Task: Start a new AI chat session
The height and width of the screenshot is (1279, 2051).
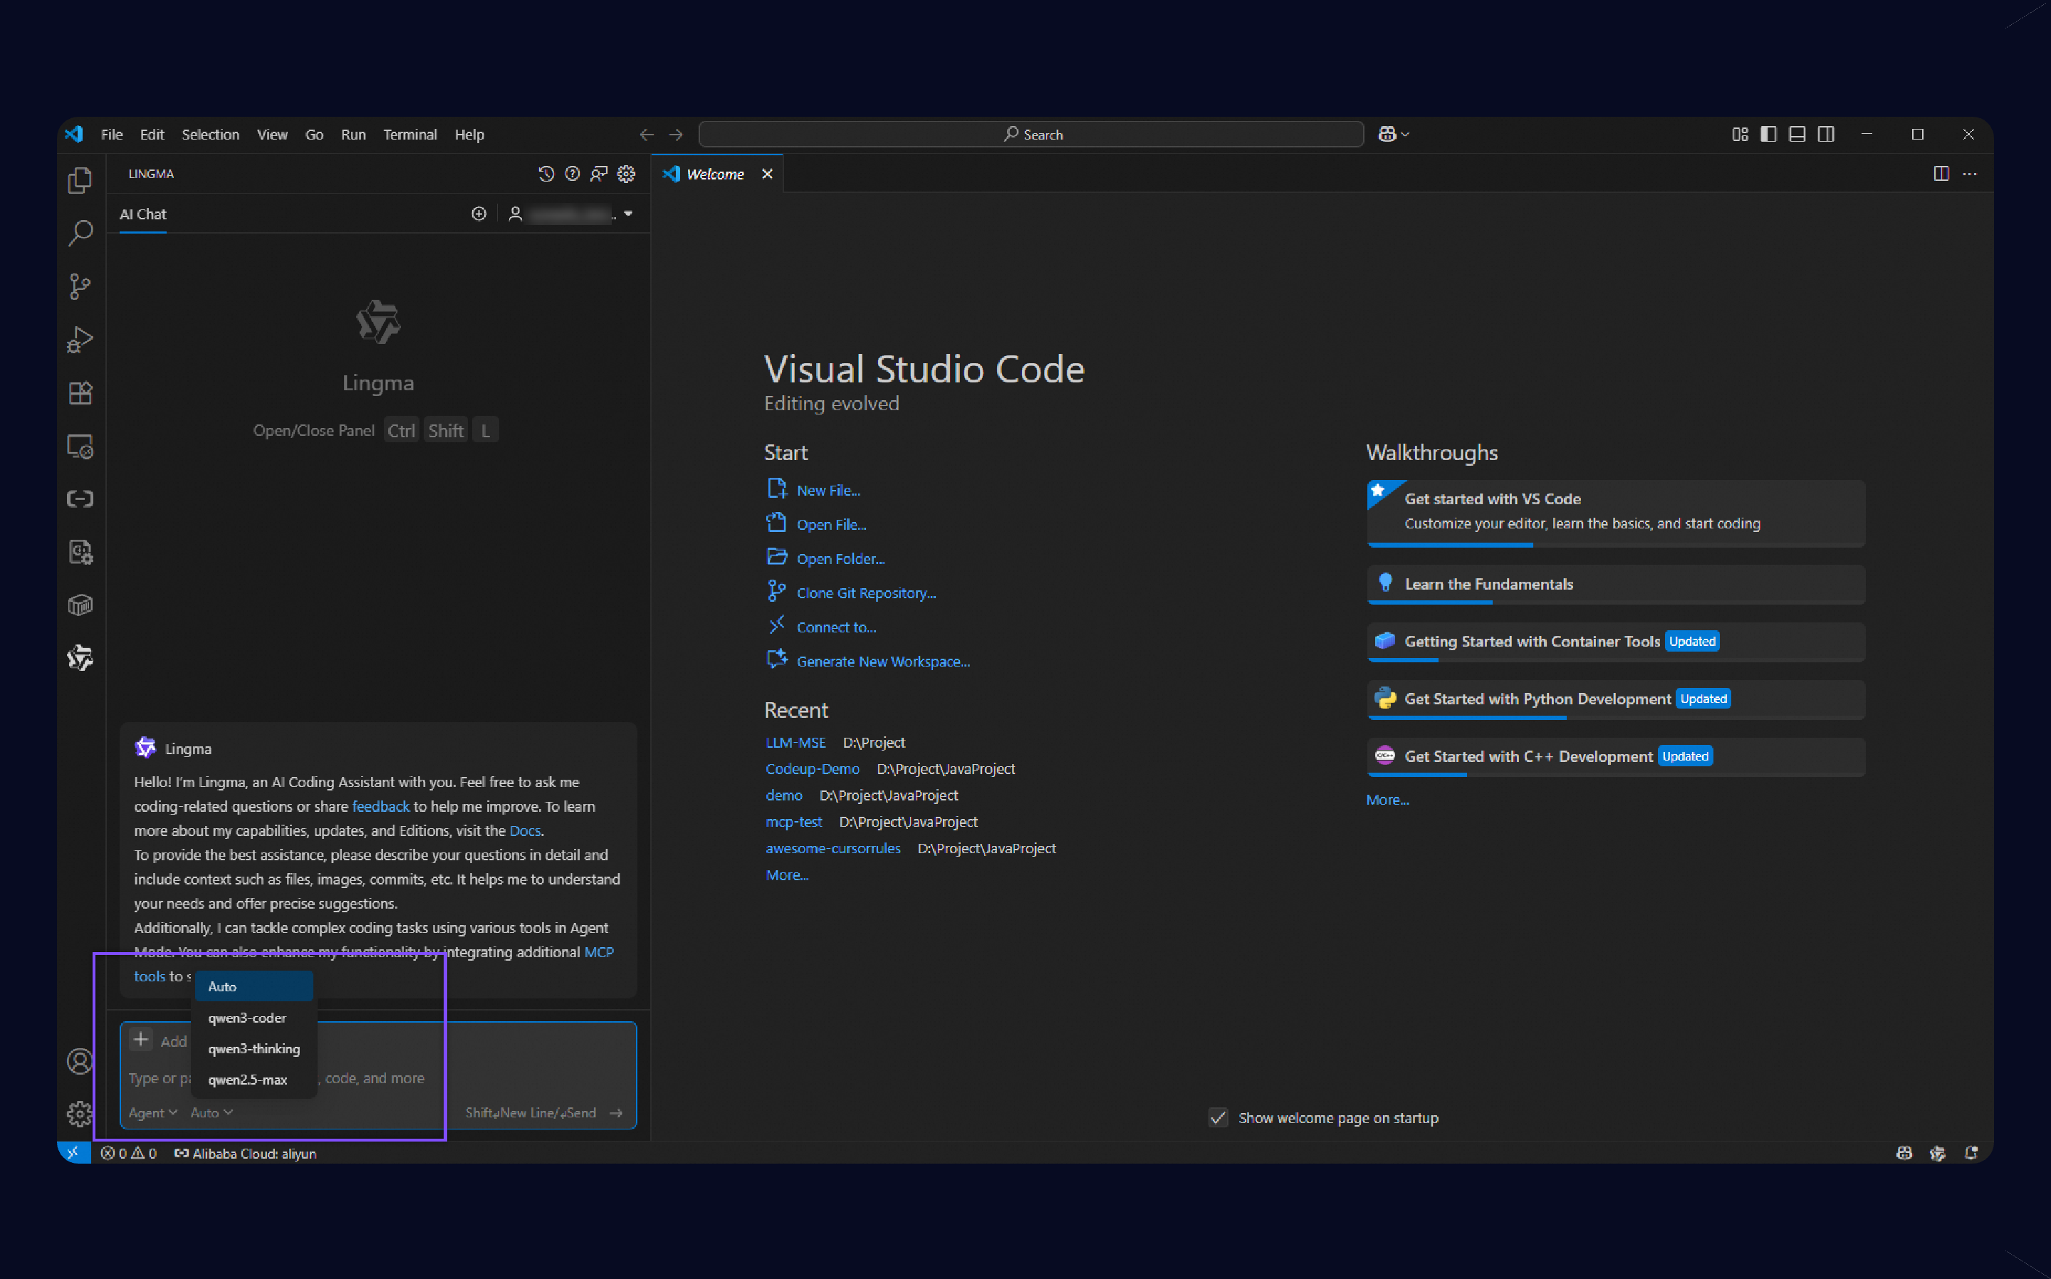Action: point(479,214)
